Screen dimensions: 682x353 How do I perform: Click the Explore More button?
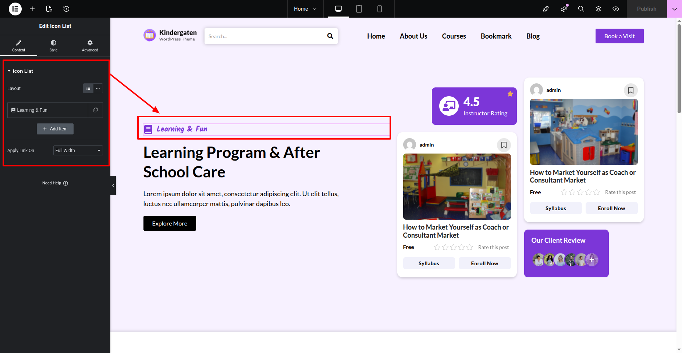pos(170,223)
